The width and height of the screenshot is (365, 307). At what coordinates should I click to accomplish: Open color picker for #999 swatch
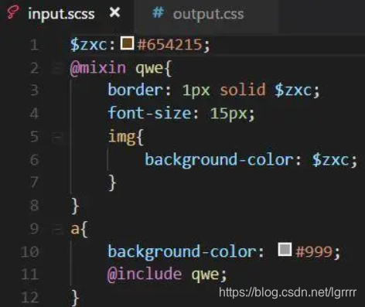coord(285,249)
